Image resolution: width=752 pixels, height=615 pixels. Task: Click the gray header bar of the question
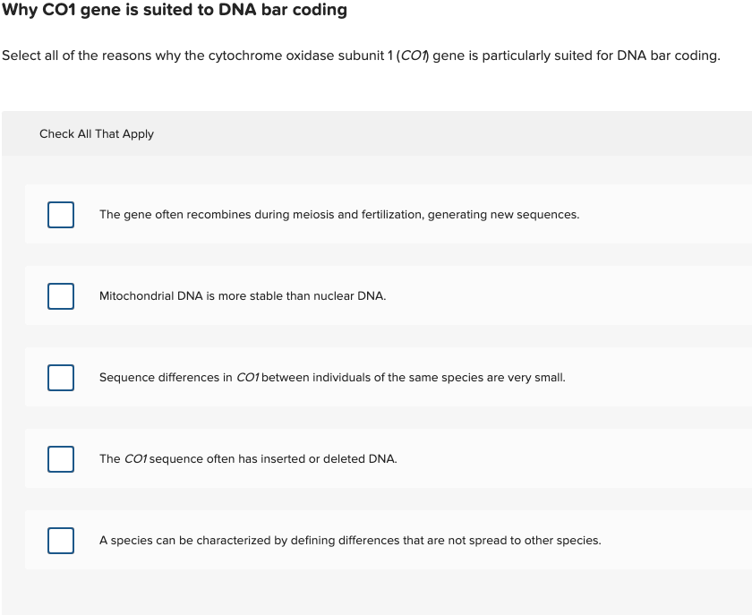tap(376, 133)
